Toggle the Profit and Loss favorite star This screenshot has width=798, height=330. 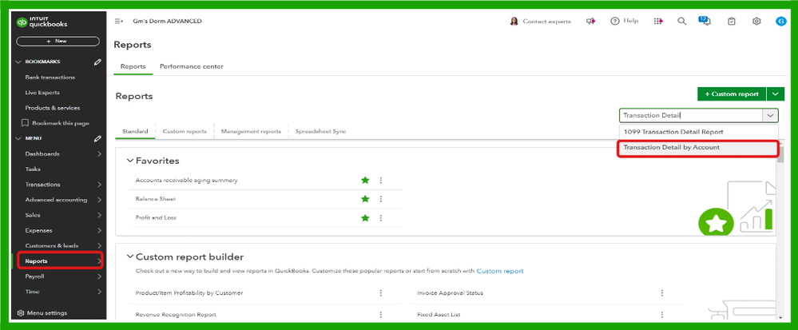tap(365, 217)
